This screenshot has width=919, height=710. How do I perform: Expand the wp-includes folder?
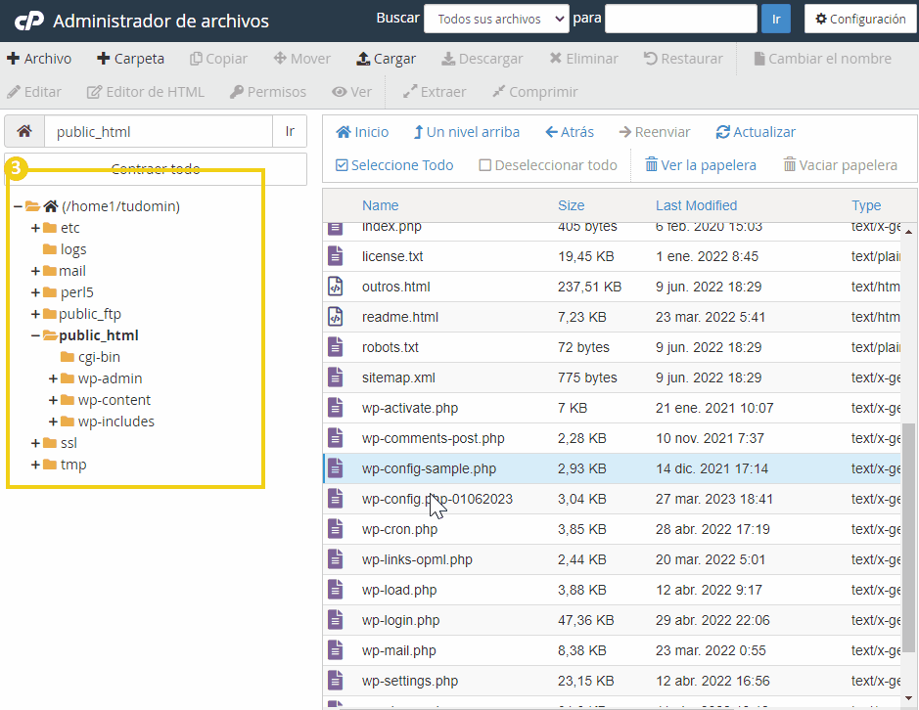tap(53, 422)
